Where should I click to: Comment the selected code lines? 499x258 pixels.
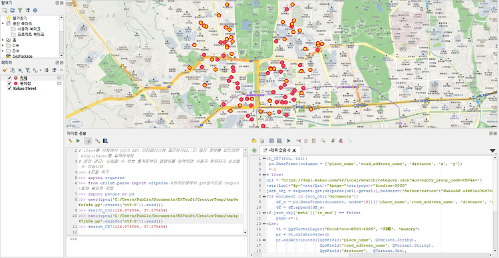click(333, 140)
